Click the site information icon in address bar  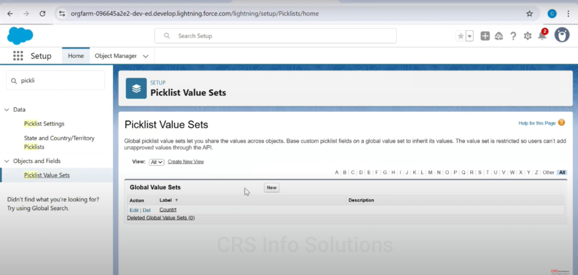coord(62,14)
